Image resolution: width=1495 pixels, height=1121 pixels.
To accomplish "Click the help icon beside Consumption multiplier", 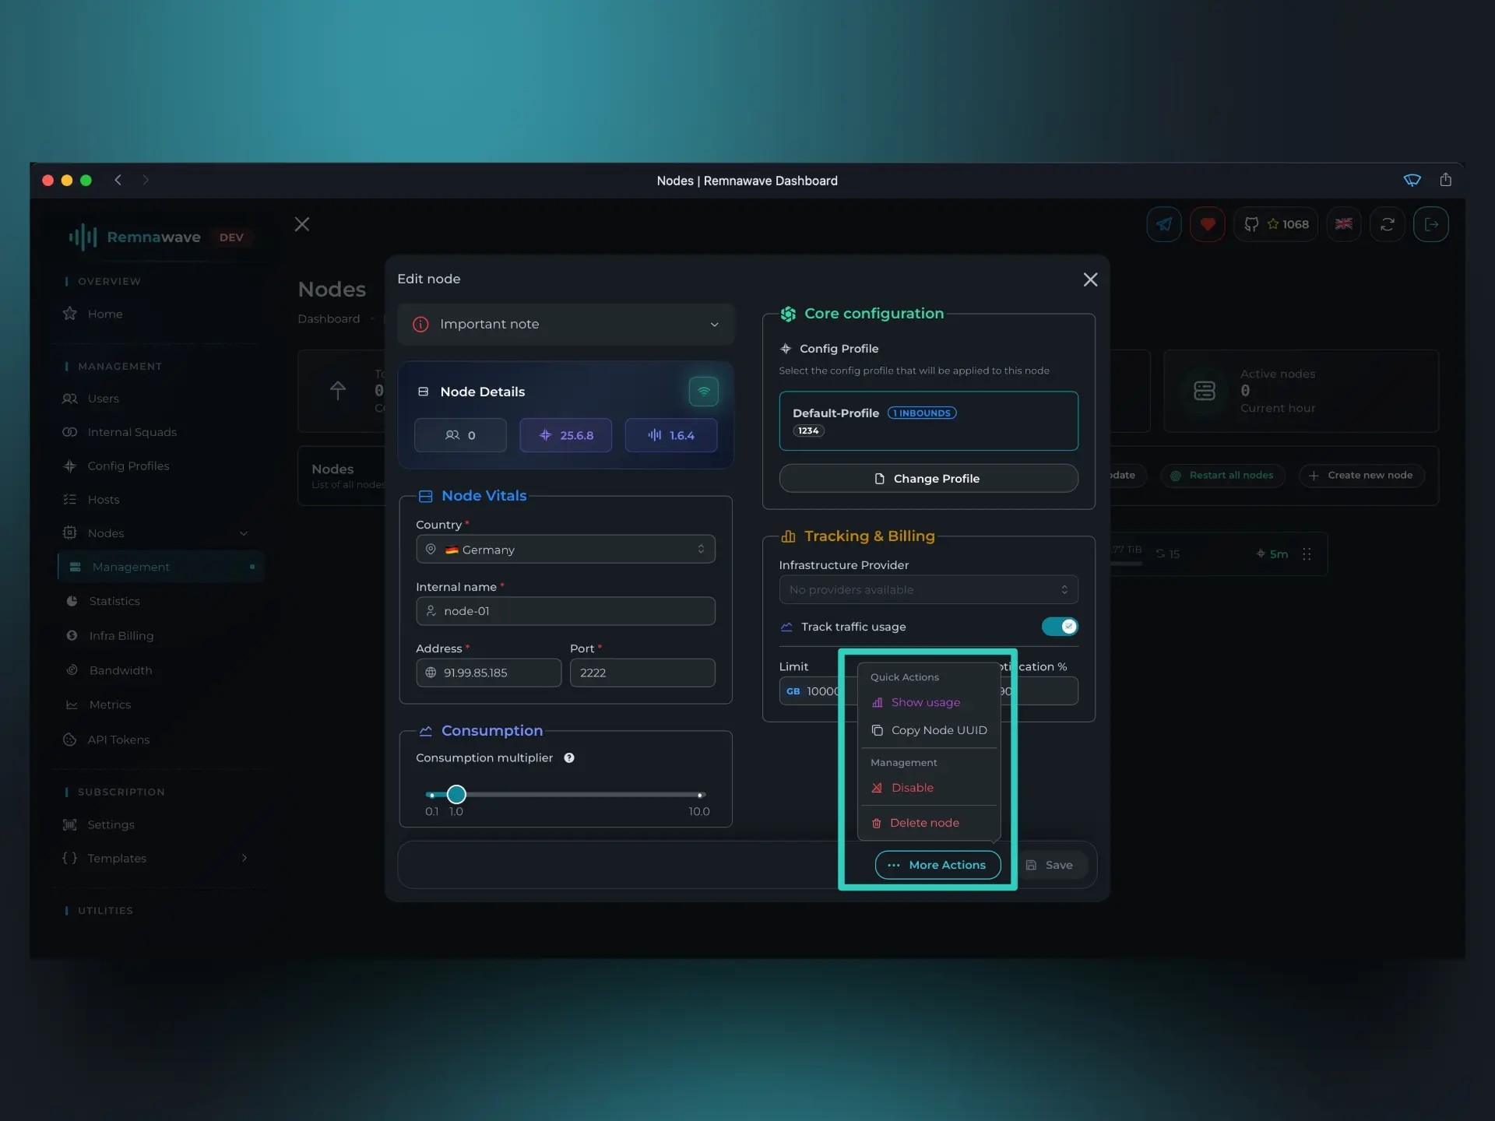I will 569,757.
